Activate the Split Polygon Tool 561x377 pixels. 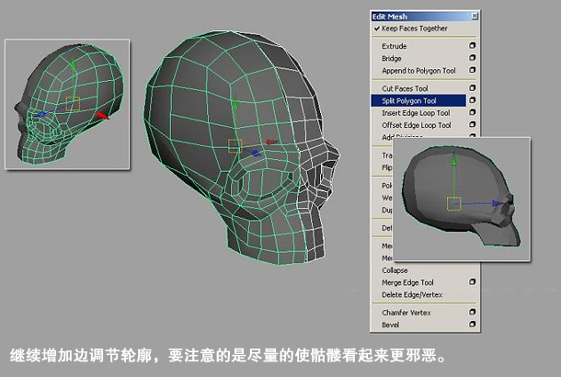[418, 101]
